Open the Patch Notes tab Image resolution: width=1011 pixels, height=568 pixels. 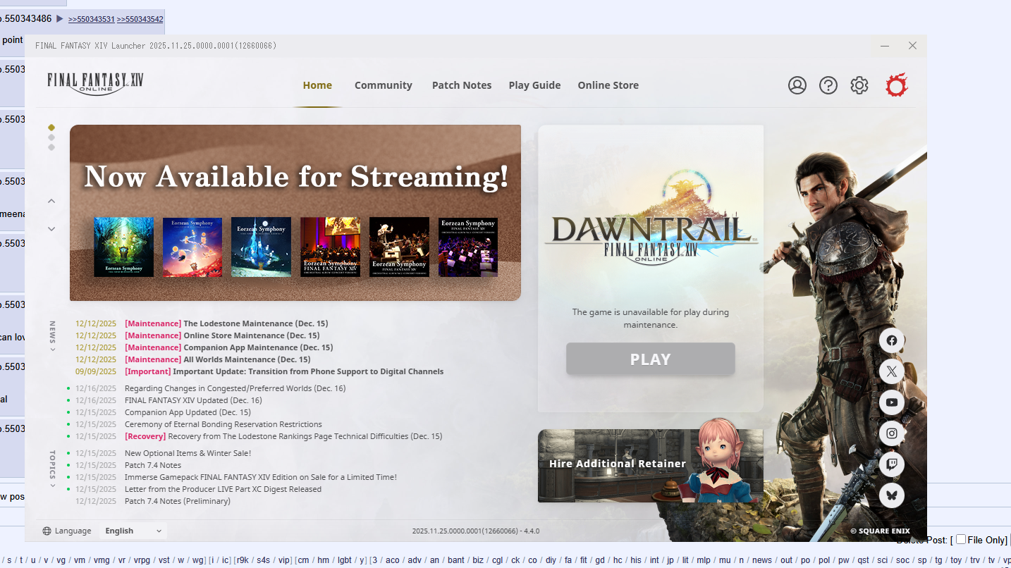coord(462,85)
